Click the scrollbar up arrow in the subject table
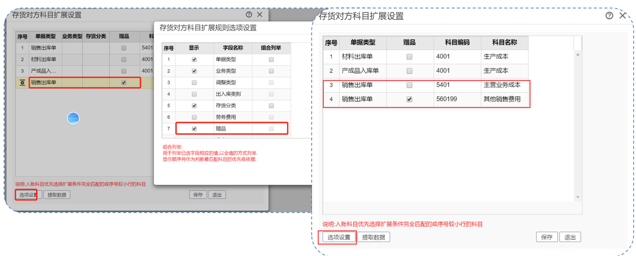The width and height of the screenshot is (636, 256). pos(577,55)
